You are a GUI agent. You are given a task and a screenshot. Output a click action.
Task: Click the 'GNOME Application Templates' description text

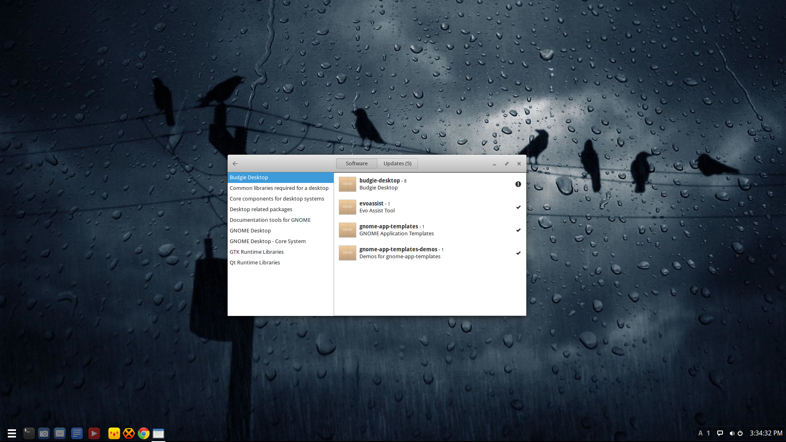(x=396, y=234)
